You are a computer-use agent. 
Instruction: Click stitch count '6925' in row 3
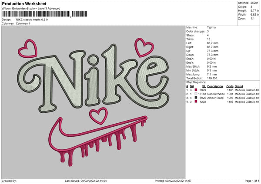(203, 98)
